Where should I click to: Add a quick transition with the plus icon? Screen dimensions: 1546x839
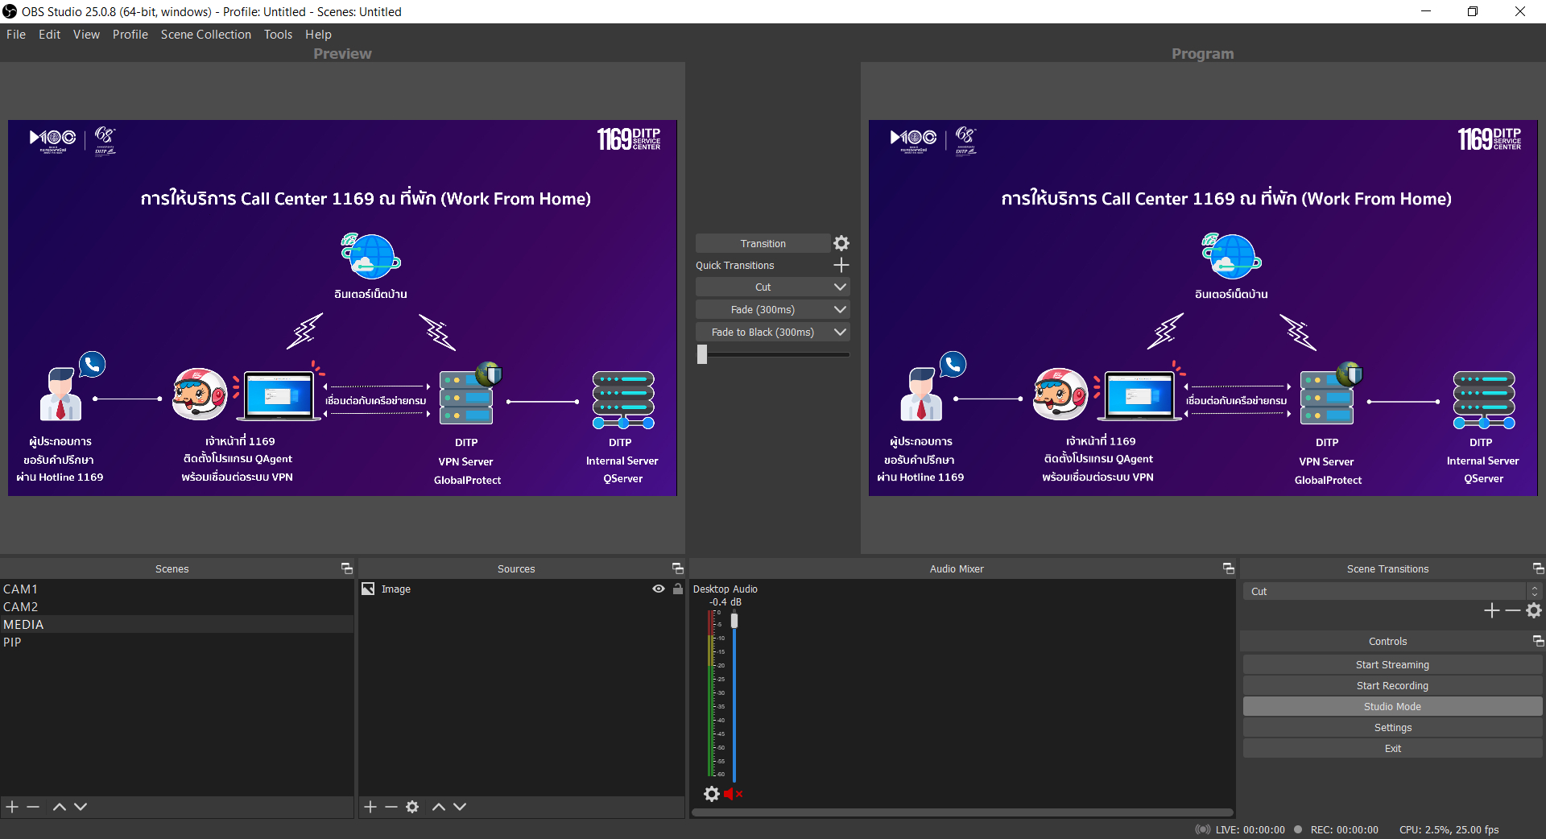pyautogui.click(x=841, y=265)
